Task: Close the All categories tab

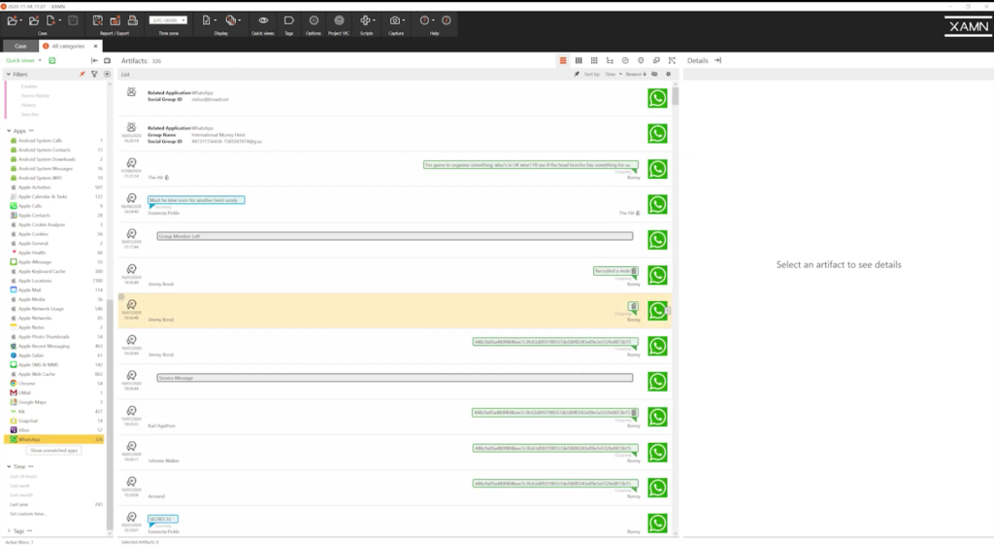Action: 96,47
